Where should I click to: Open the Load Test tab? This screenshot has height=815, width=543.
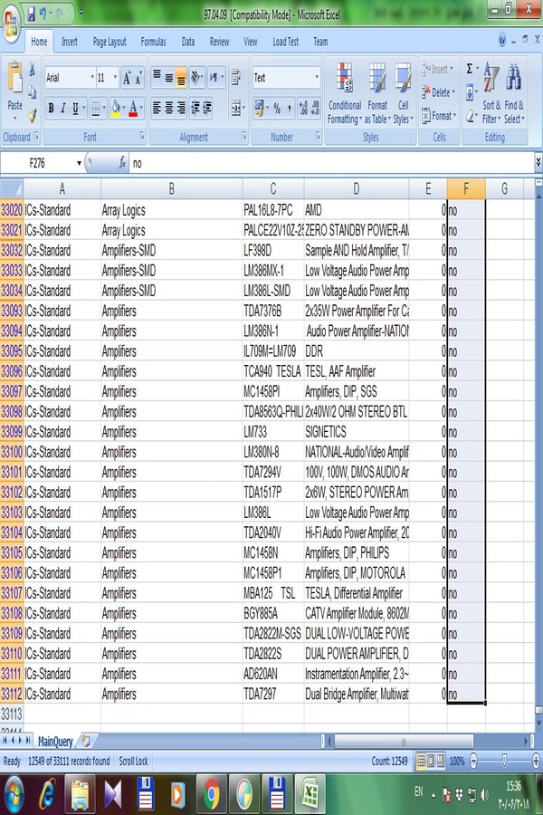[285, 42]
